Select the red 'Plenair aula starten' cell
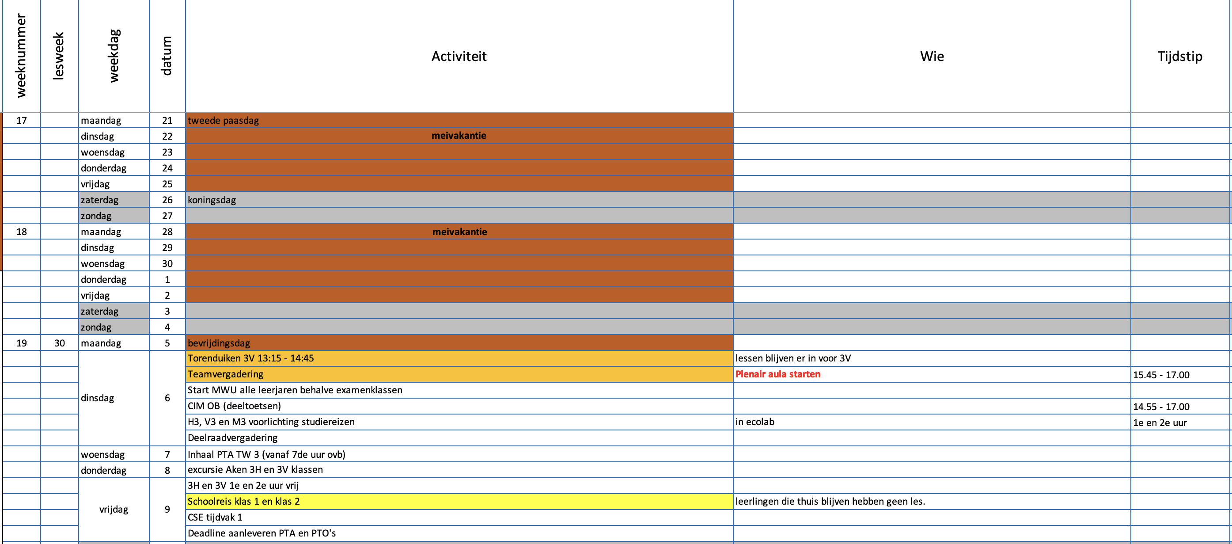The width and height of the screenshot is (1232, 544). [932, 374]
